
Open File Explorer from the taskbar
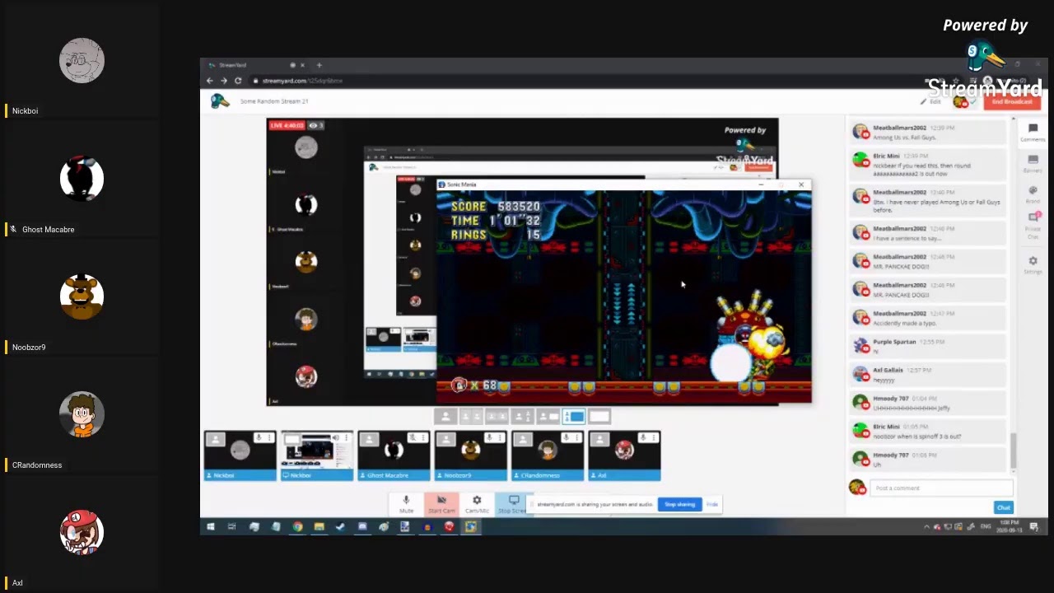[319, 527]
